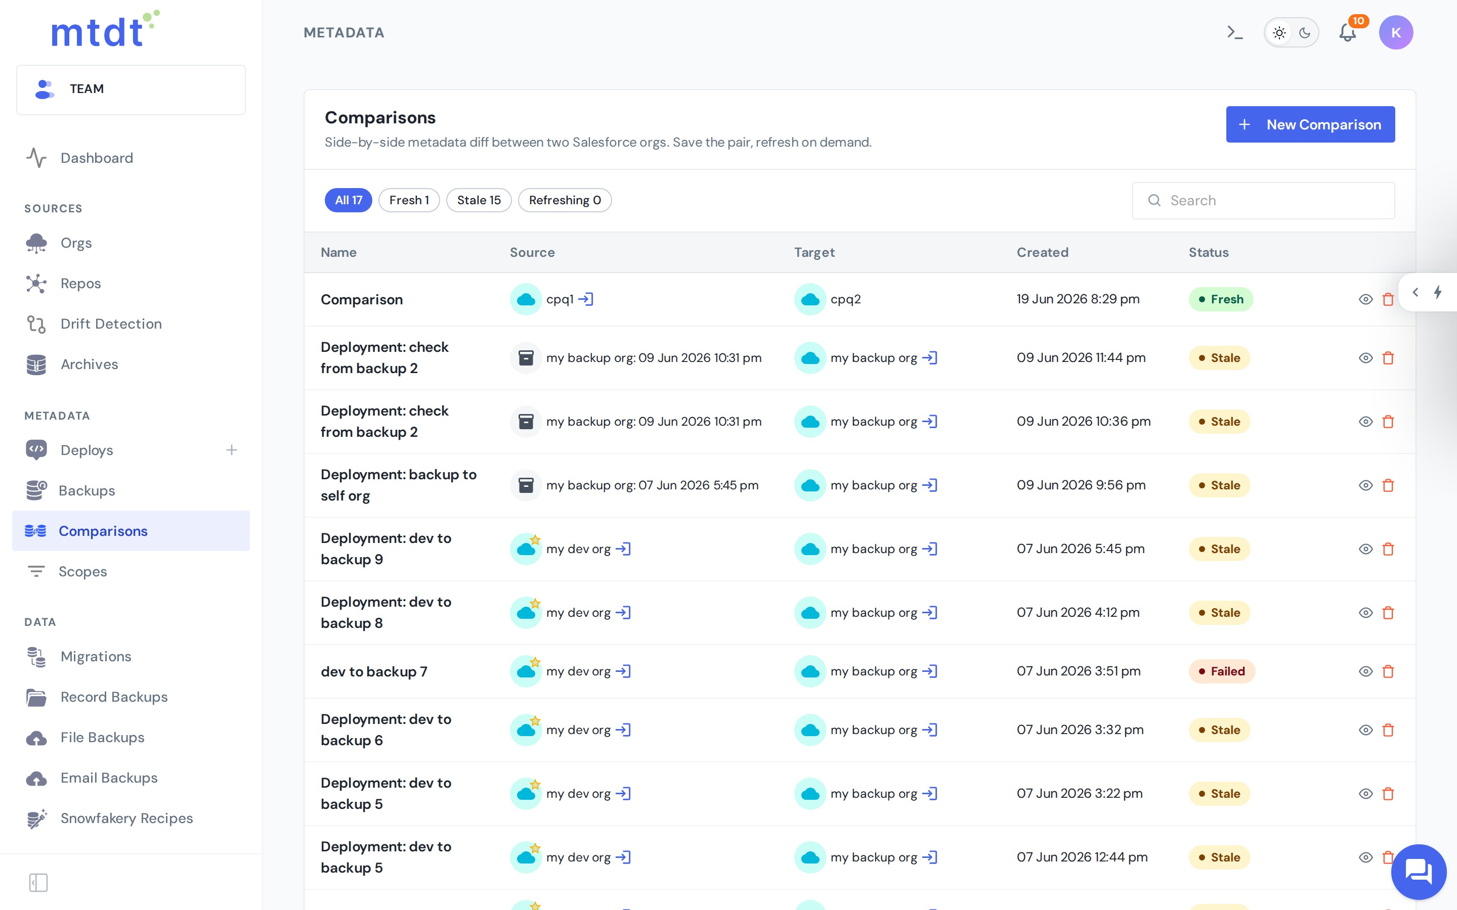Screen dimensions: 1457x910
Task: Delete Deployment: backup to self org row
Action: pos(1388,486)
